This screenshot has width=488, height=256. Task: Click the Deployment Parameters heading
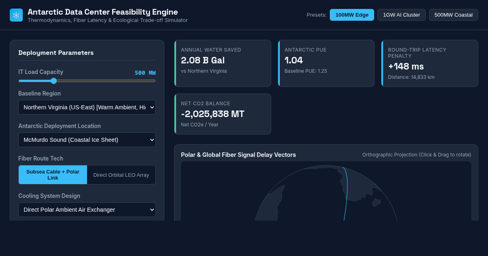pyautogui.click(x=56, y=52)
